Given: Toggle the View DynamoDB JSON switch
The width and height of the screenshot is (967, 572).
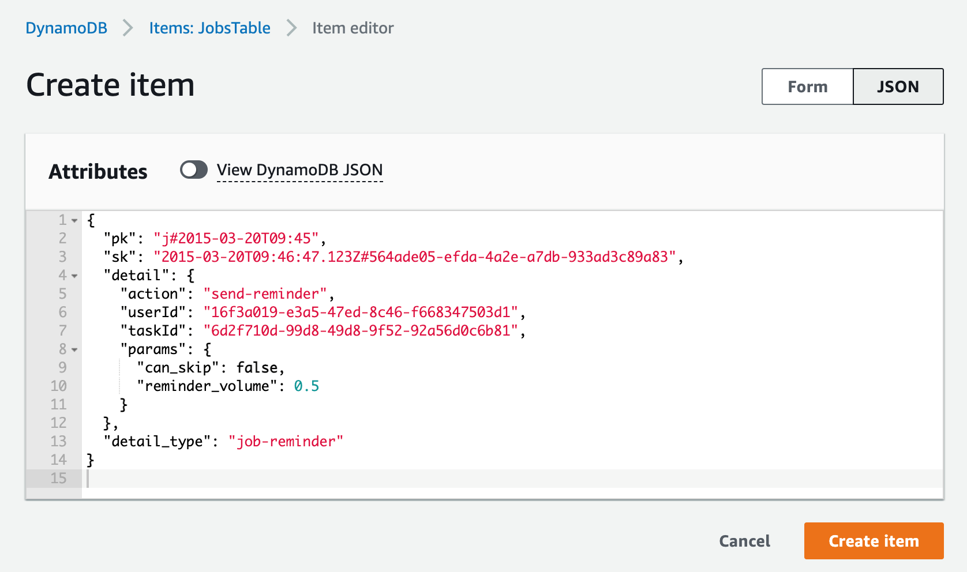Looking at the screenshot, I should tap(194, 170).
